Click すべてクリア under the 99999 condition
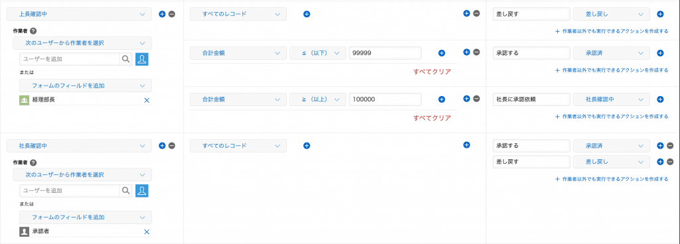 click(x=432, y=72)
